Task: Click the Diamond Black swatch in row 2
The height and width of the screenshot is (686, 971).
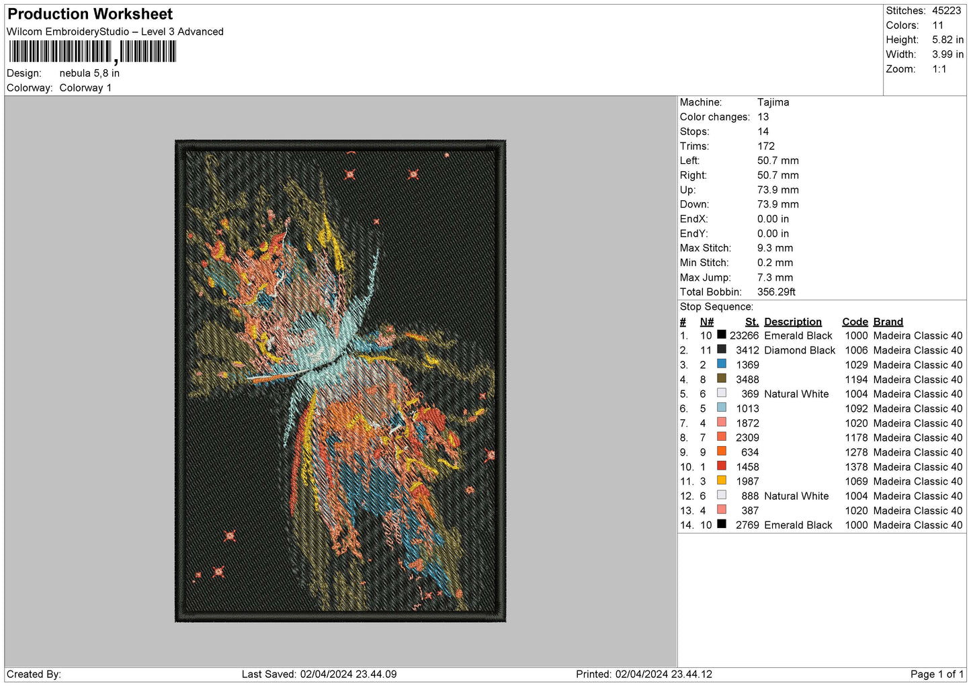Action: pos(722,349)
